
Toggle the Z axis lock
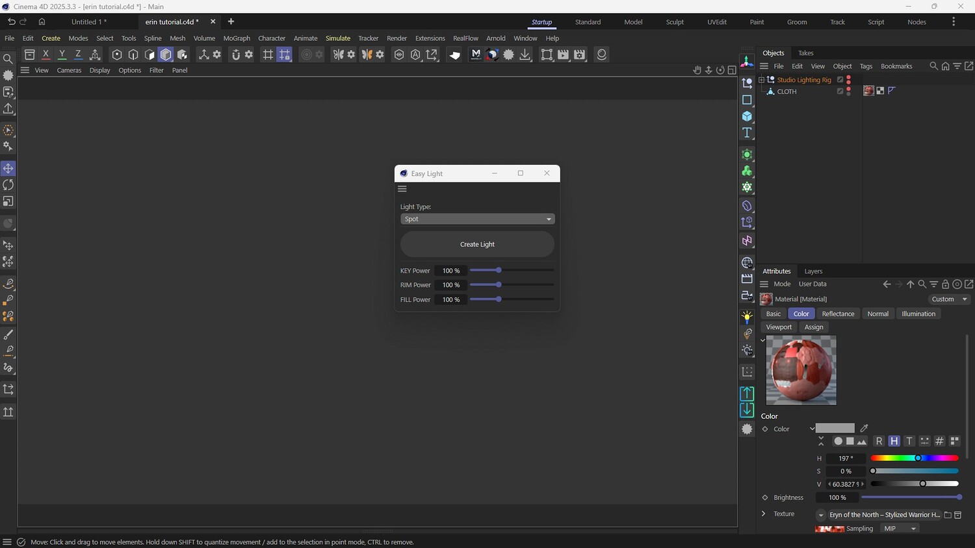pos(78,55)
